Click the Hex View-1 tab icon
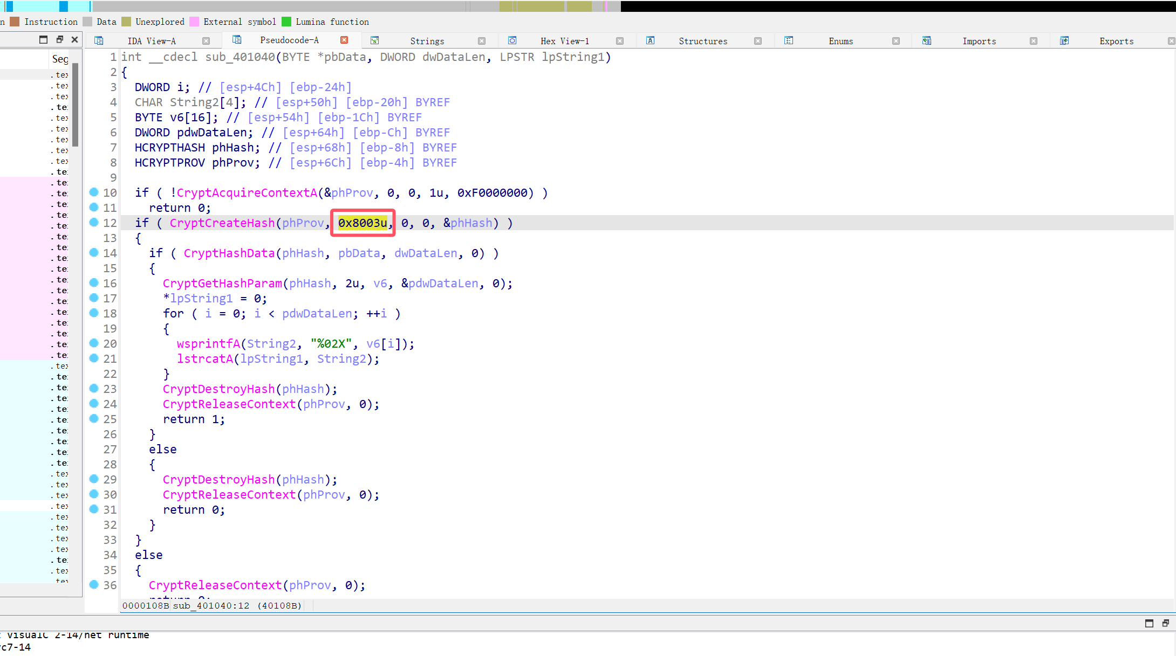The height and width of the screenshot is (656, 1176). pos(512,40)
